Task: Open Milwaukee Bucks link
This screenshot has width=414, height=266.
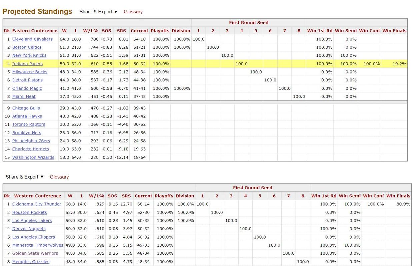Action: point(30,72)
